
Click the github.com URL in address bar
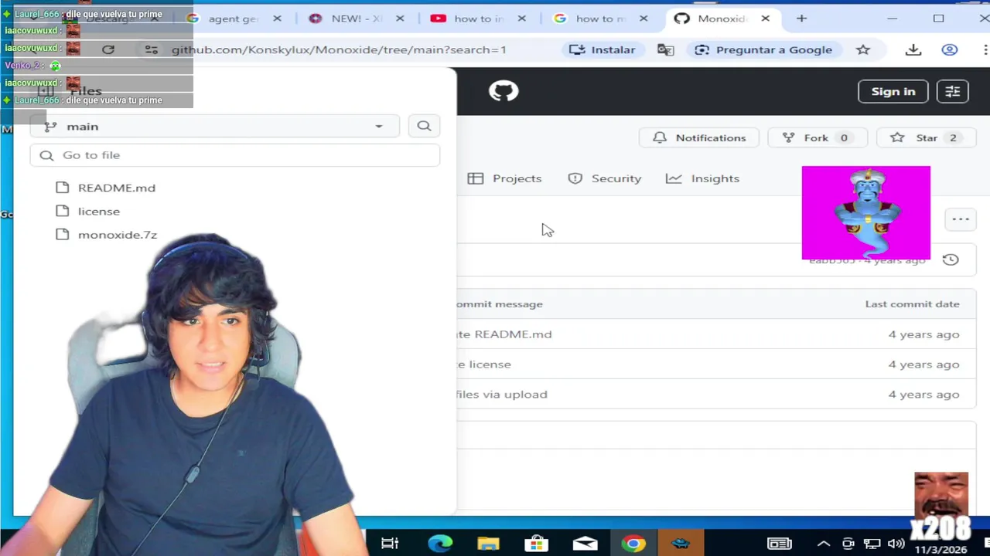(x=339, y=49)
